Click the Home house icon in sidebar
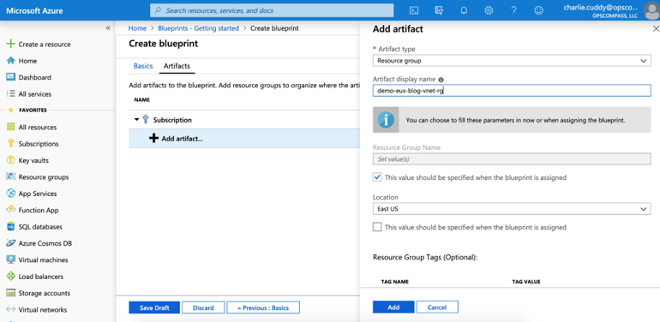This screenshot has width=660, height=322. tap(11, 61)
